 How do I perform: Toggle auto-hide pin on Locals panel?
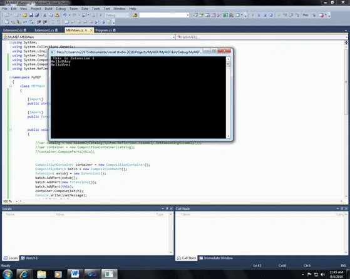coord(167,208)
